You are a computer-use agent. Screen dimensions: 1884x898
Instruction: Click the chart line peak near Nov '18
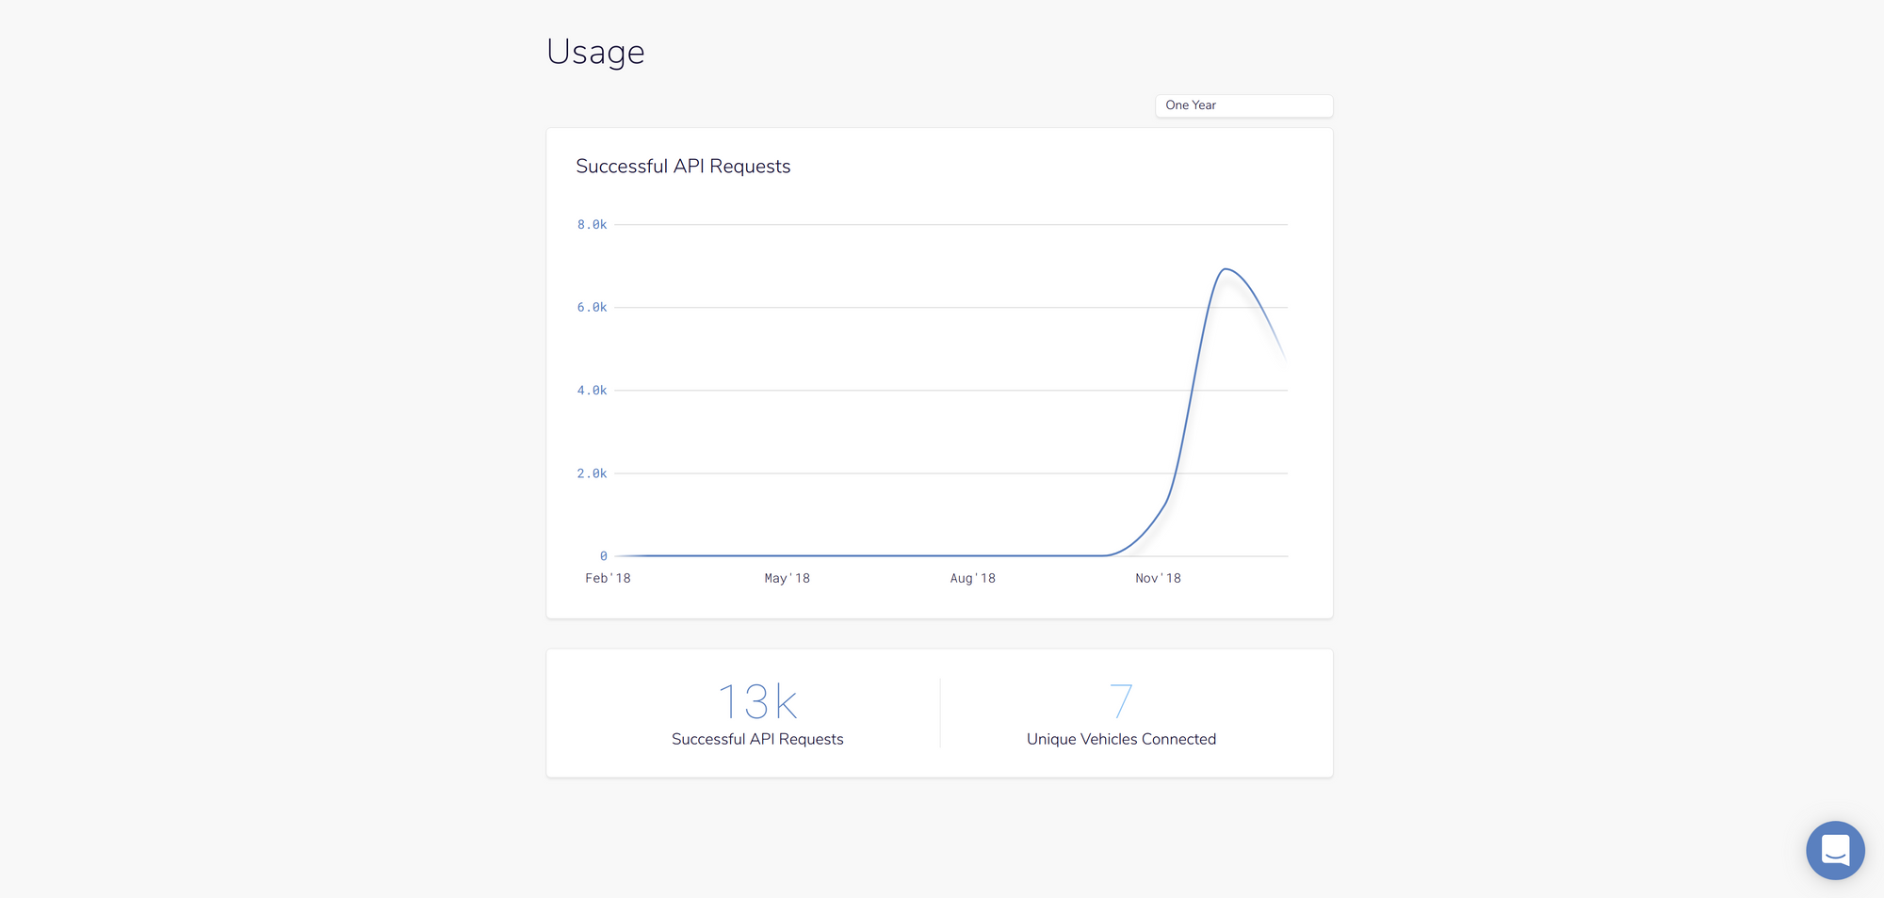1227,271
